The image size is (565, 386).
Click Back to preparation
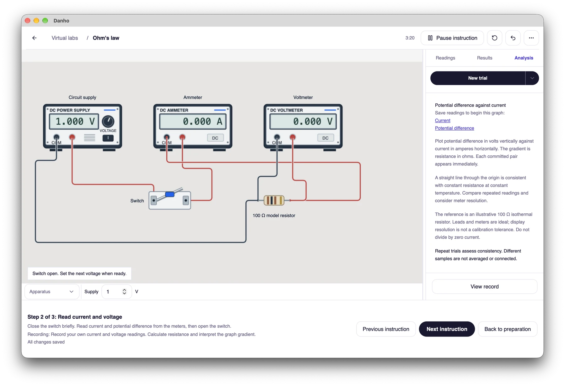tap(508, 329)
